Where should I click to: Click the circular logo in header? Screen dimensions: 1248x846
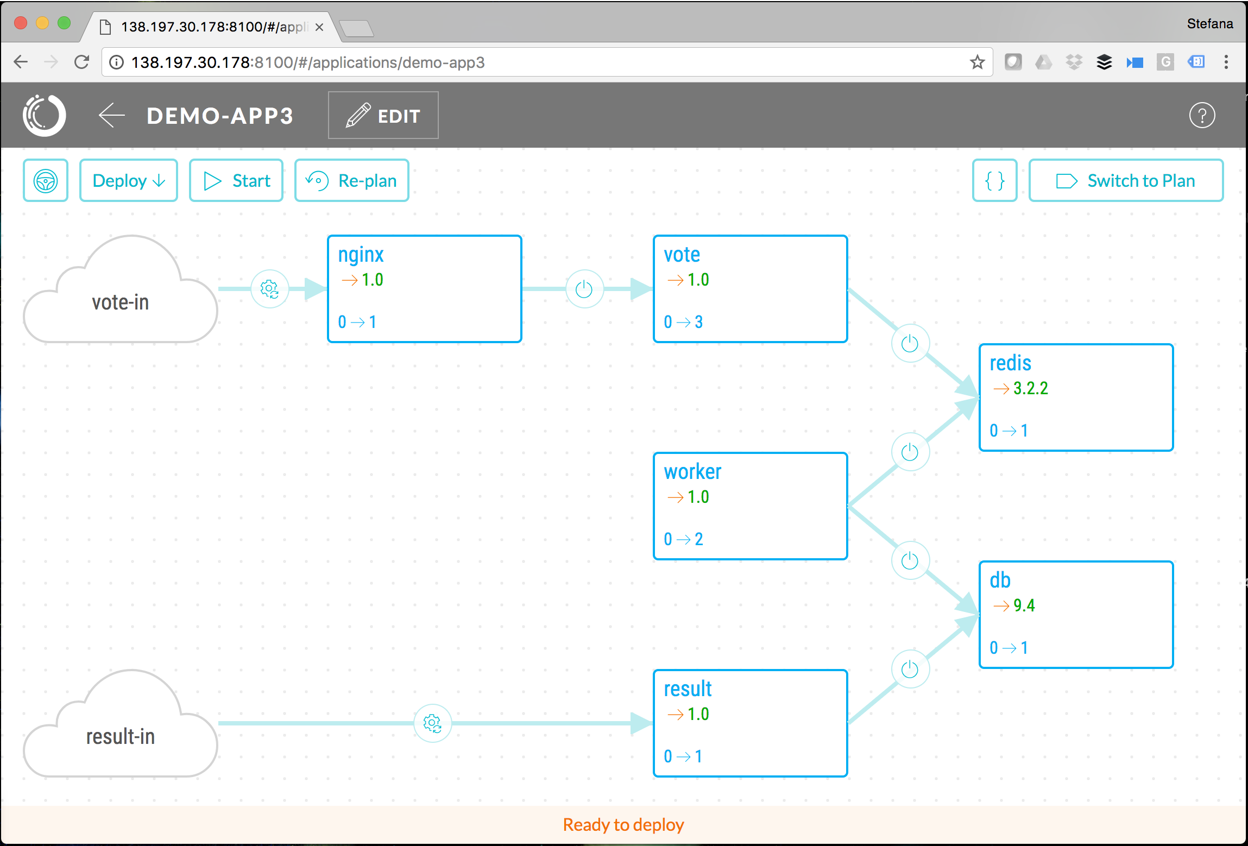(45, 116)
